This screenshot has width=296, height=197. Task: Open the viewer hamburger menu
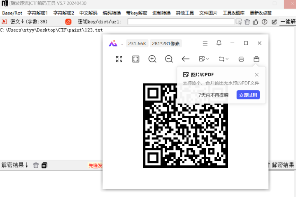205,43
